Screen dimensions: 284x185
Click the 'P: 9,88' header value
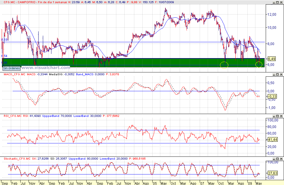coord(132,2)
